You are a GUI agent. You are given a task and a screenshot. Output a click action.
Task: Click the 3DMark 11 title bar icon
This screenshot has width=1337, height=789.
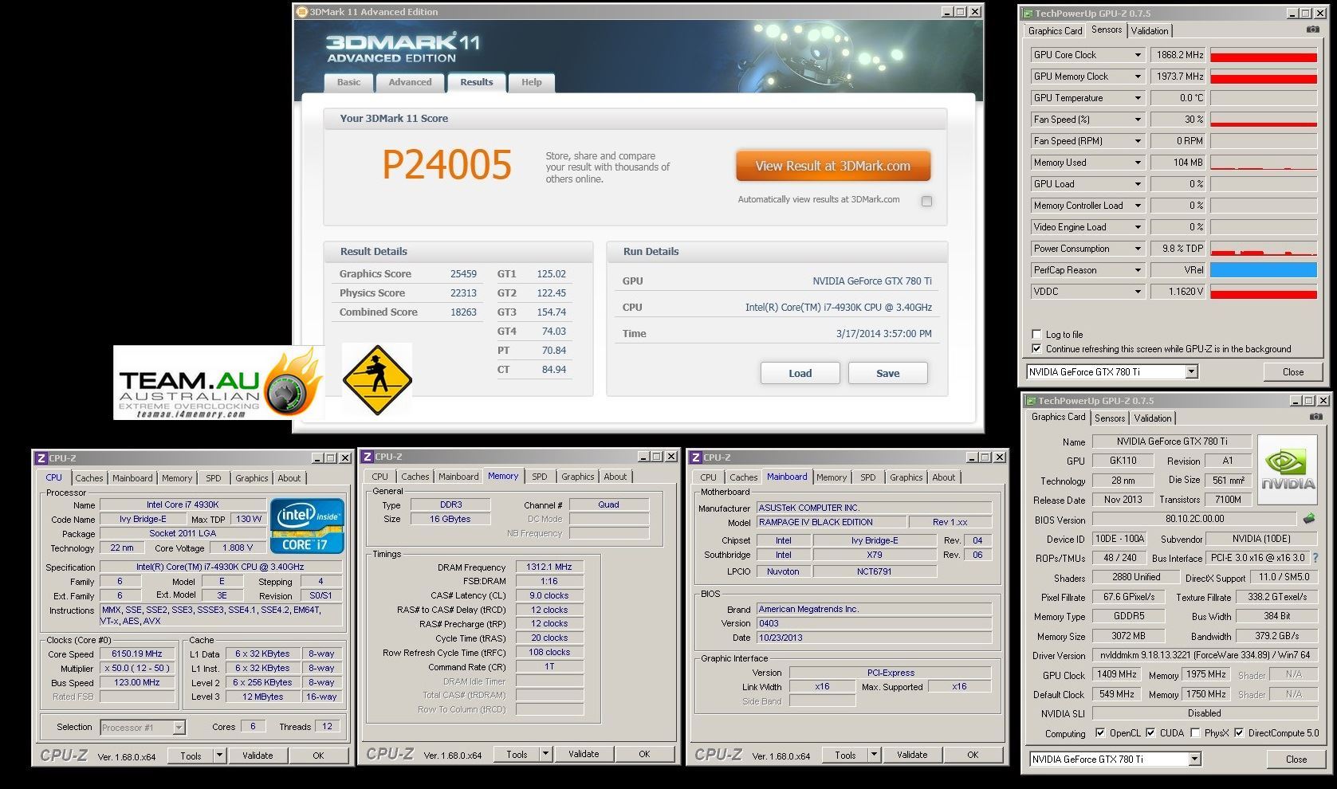[x=301, y=12]
